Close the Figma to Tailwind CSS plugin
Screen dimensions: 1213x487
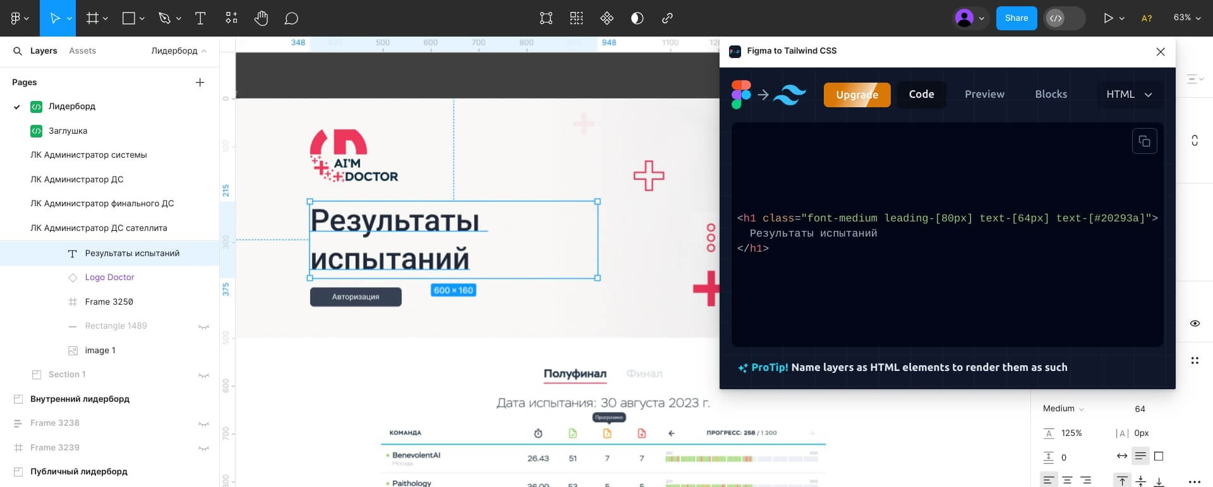(1160, 52)
